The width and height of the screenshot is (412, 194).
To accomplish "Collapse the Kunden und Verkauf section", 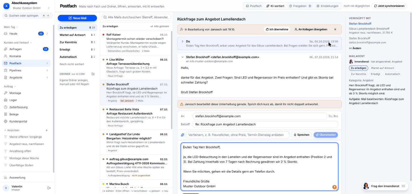I will click(x=18, y=42).
